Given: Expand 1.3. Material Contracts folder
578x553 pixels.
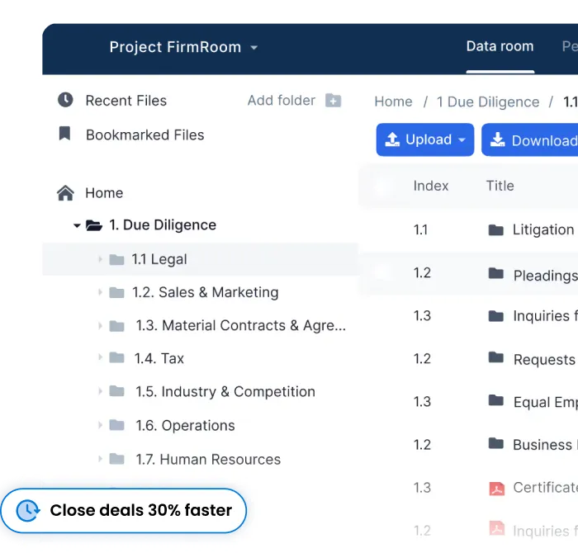Looking at the screenshot, I should tap(100, 326).
